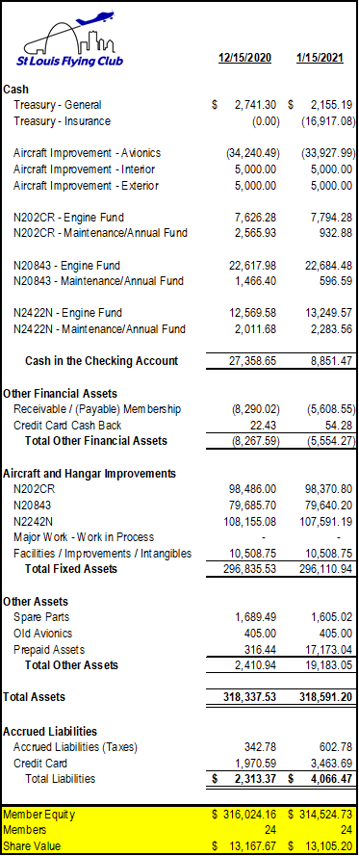Screen dimensions: 359x856
Task: Select Receivable / (Payable) Membership label
Action: click(x=97, y=409)
